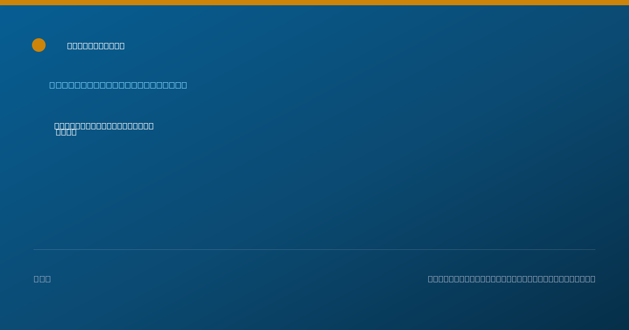Click the last character of the blue subtitle

click(184, 85)
